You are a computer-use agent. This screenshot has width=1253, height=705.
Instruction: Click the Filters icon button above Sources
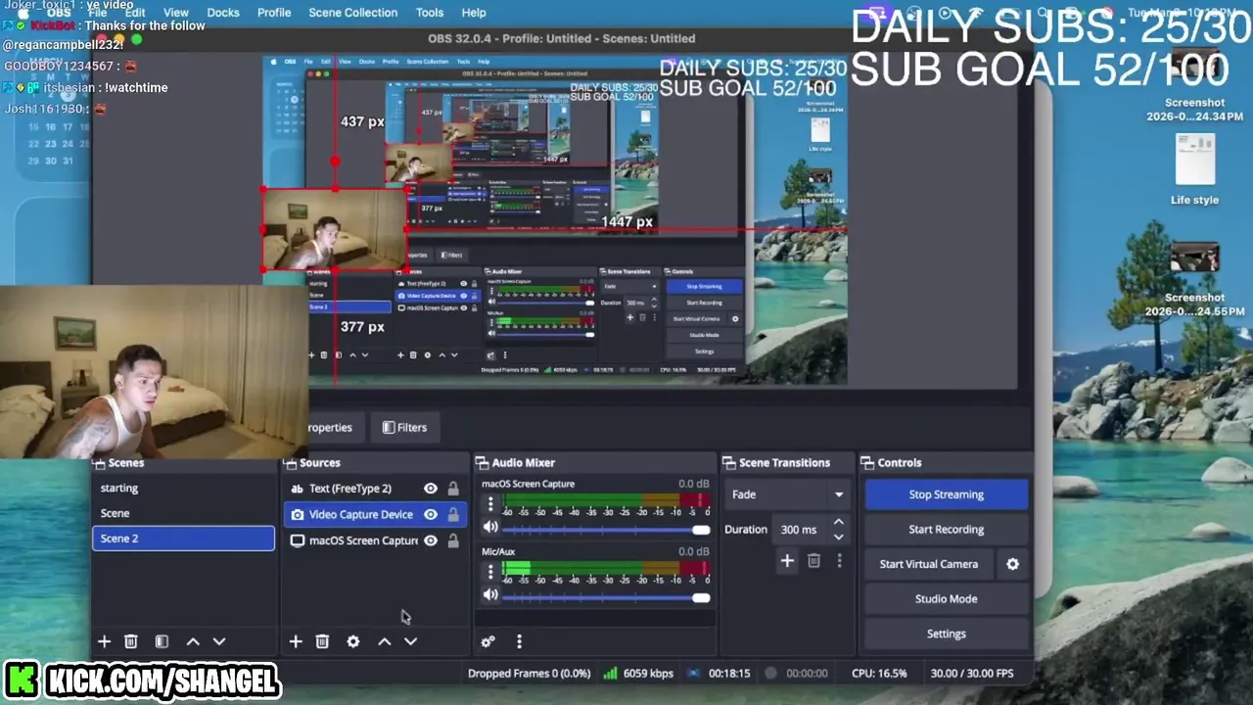[x=404, y=427]
